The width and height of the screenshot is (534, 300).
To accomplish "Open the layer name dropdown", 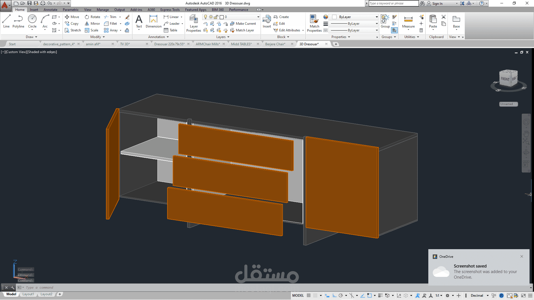I will pos(258,17).
